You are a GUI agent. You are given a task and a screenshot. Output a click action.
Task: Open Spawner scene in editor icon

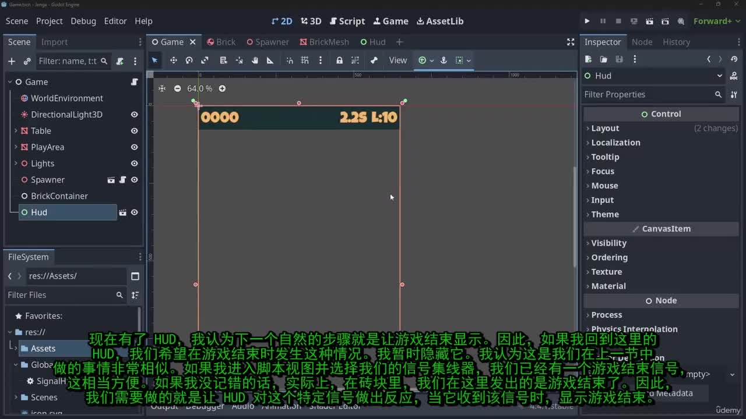click(111, 180)
